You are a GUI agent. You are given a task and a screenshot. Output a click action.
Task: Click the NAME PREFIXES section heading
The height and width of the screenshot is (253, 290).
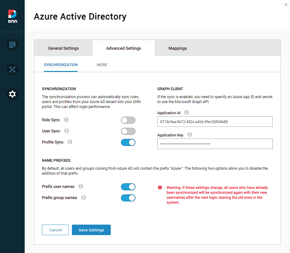tap(56, 160)
